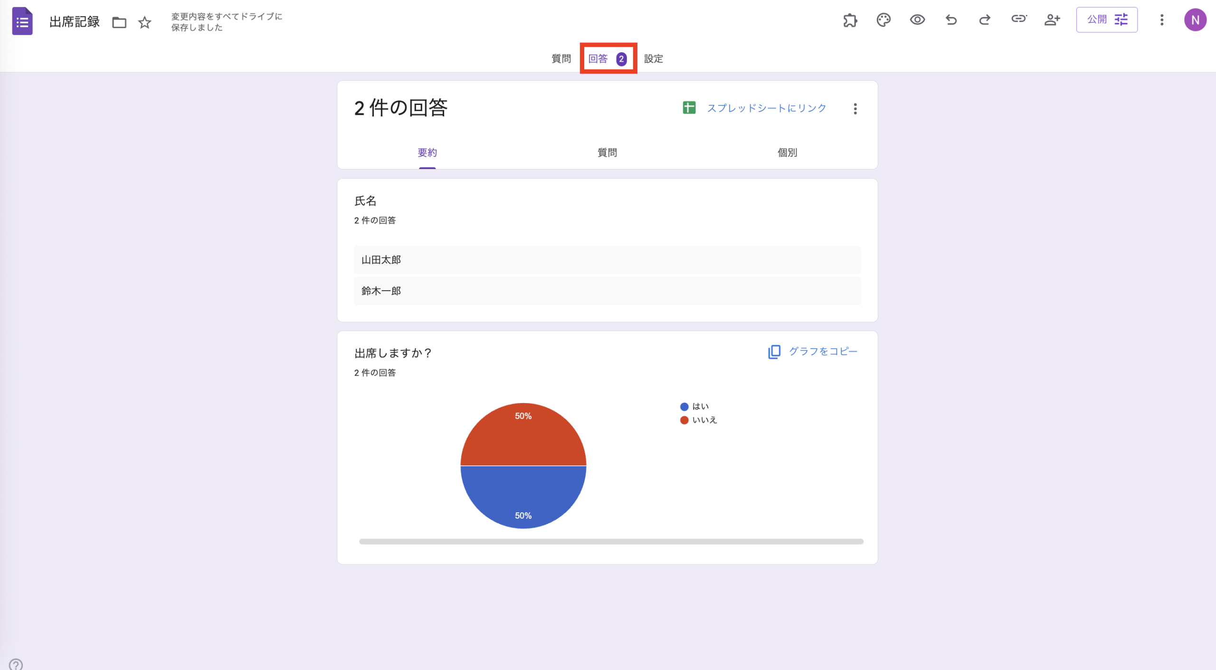Link responses via スプレッドシートにリンク
The width and height of the screenshot is (1216, 670).
(767, 108)
